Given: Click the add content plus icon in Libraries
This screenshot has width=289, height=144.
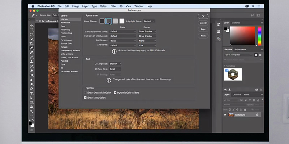Looking at the screenshot, I should point(225,89).
